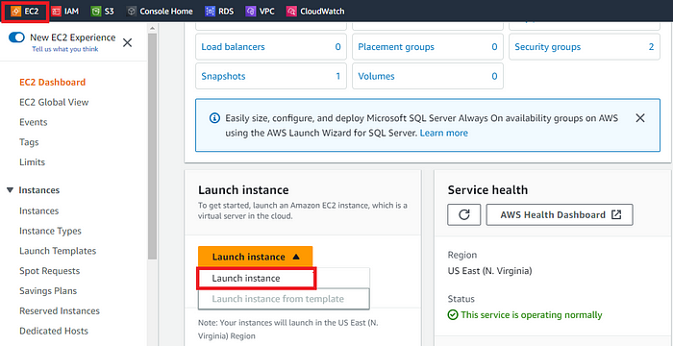This screenshot has width=673, height=346.
Task: Collapse the Instances section in sidebar
Action: tap(11, 190)
